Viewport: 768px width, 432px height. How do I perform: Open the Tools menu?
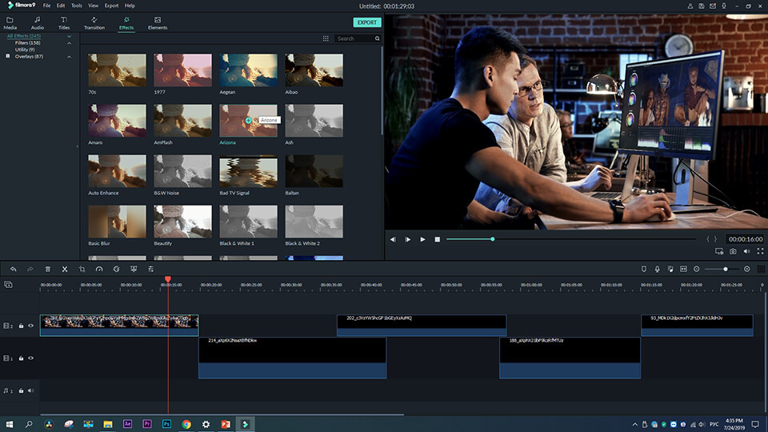click(77, 6)
